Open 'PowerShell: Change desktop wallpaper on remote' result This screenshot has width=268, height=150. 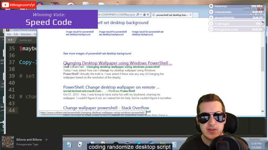(111, 87)
